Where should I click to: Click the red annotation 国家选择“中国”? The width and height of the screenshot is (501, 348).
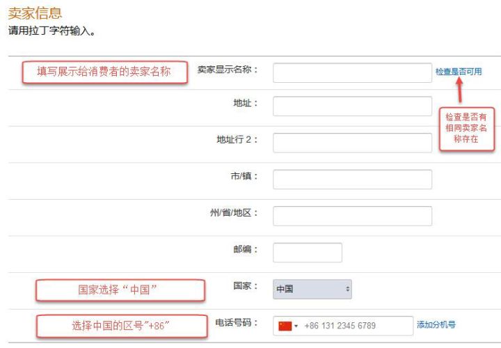coord(120,290)
